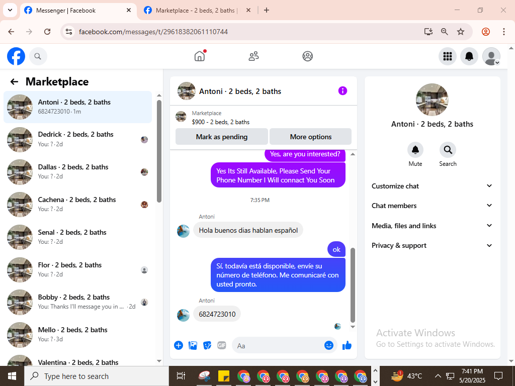The height and width of the screenshot is (386, 515).
Task: Click the Facebook search magnifier icon
Action: coord(38,56)
